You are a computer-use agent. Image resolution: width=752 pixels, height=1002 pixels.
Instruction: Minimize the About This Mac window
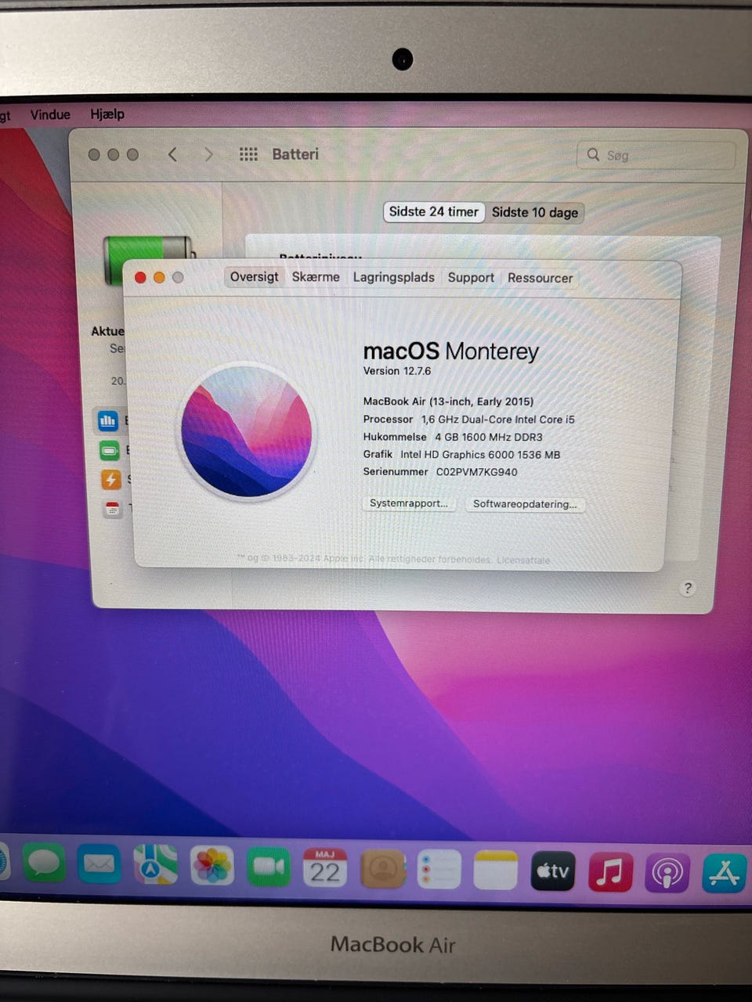(x=159, y=277)
